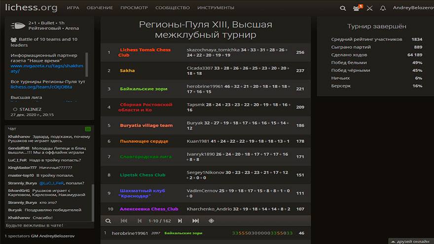This screenshot has height=244, width=434.
Task: Open lichess.org/team/cOtjOBta link
Action: coord(41,87)
